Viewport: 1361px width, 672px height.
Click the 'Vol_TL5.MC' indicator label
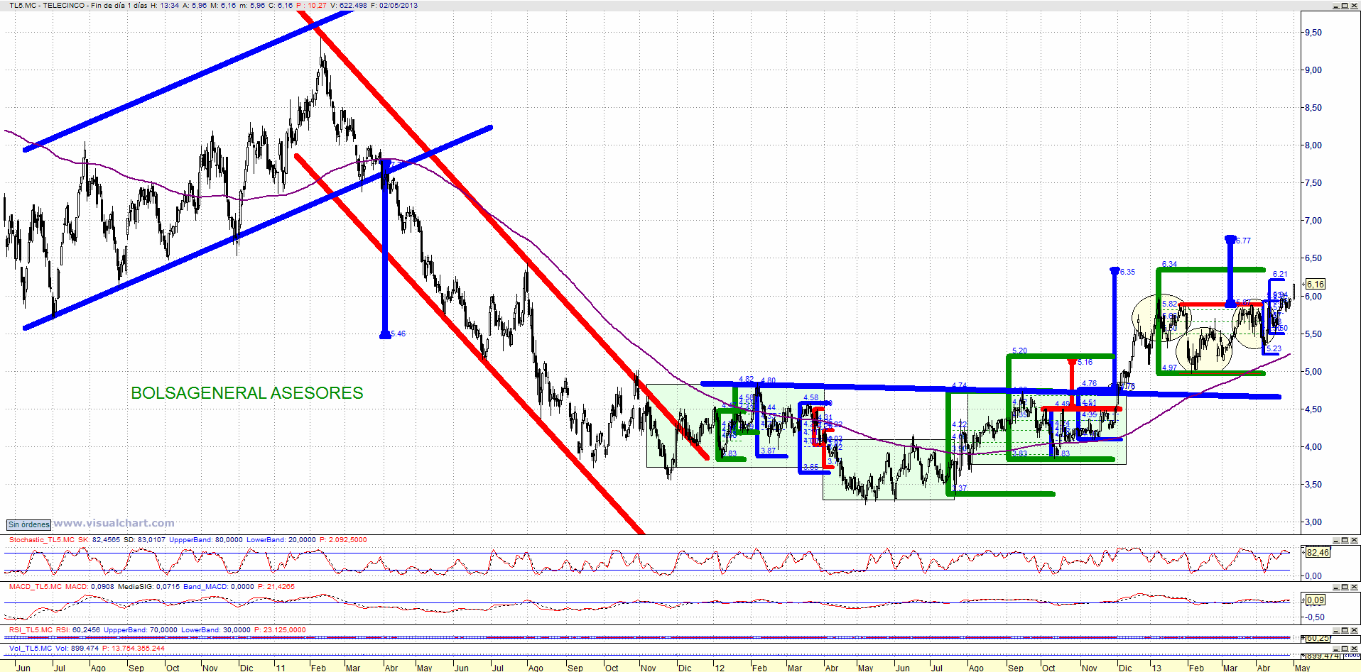coord(31,648)
